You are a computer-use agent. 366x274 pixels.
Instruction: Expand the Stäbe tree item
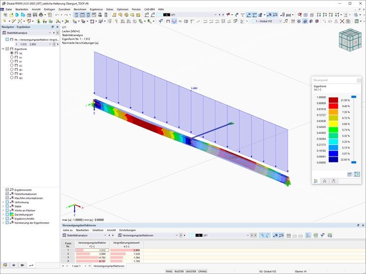[x=3, y=206]
